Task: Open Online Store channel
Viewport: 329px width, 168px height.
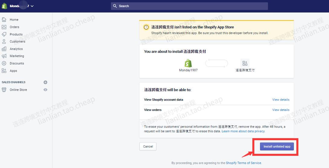Action: (x=18, y=90)
